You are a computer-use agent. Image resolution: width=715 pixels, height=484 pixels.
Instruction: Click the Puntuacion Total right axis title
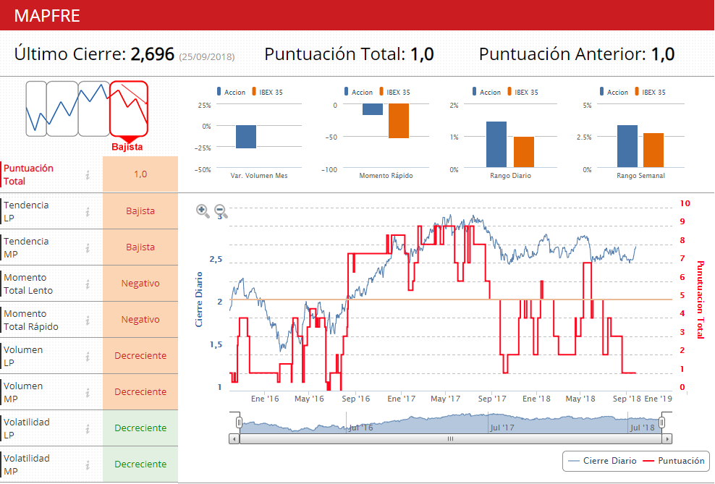[701, 300]
